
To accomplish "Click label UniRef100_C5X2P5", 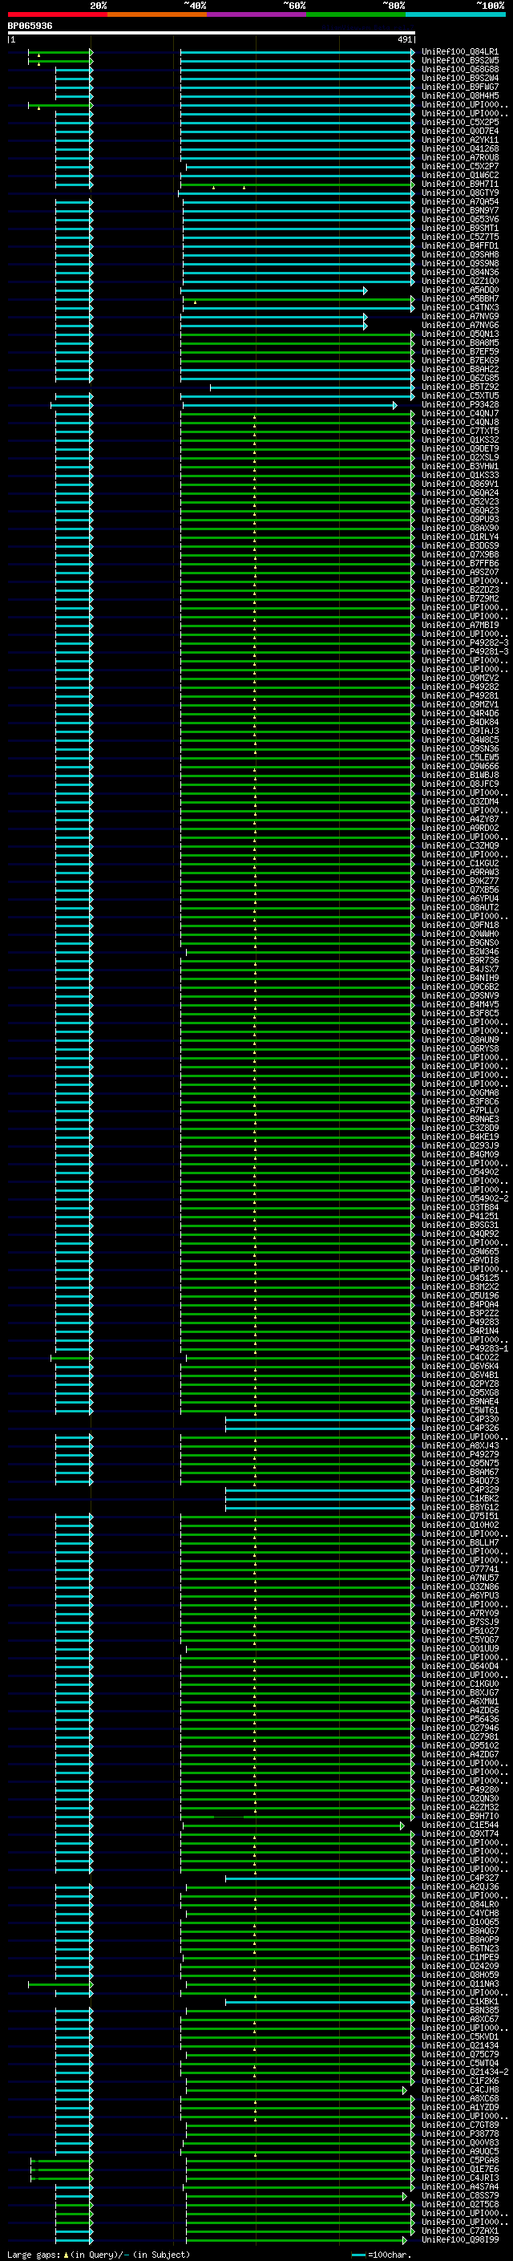I will click(459, 123).
